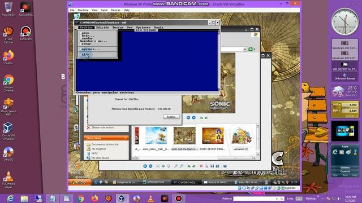Click the help icon in viewer toolbar
362x203 pixels.
[x=225, y=166]
